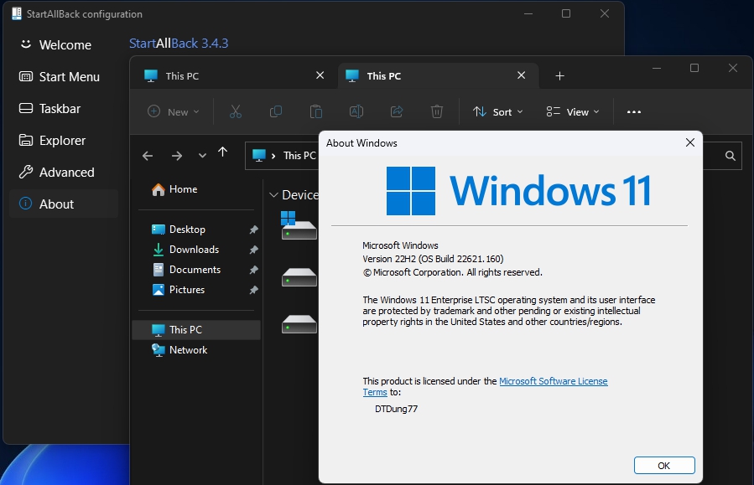Screen dimensions: 754x485
Task: Maximize the File Explorer window
Action: pos(694,68)
